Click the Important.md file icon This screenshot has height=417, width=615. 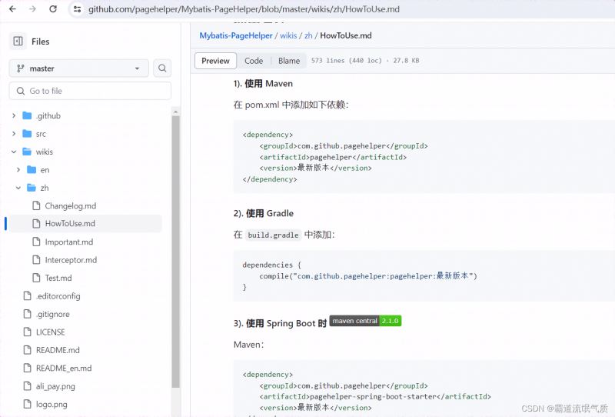coord(36,242)
